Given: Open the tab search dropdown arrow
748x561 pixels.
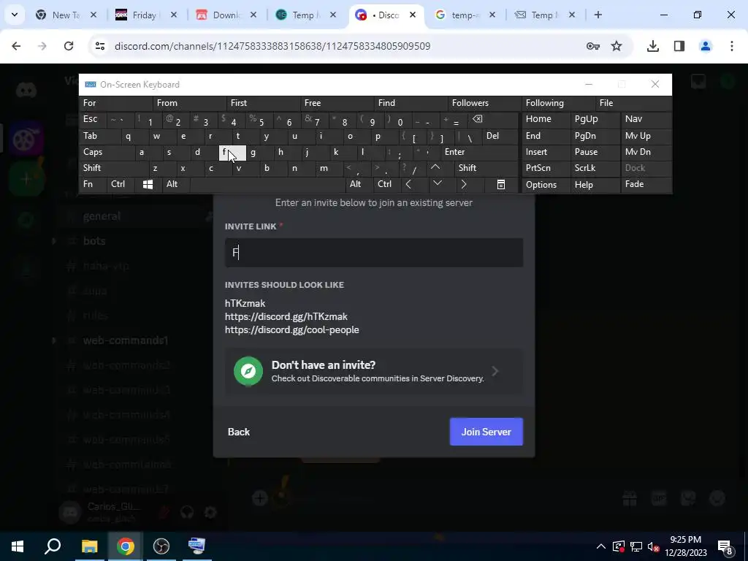Looking at the screenshot, I should click(x=15, y=15).
